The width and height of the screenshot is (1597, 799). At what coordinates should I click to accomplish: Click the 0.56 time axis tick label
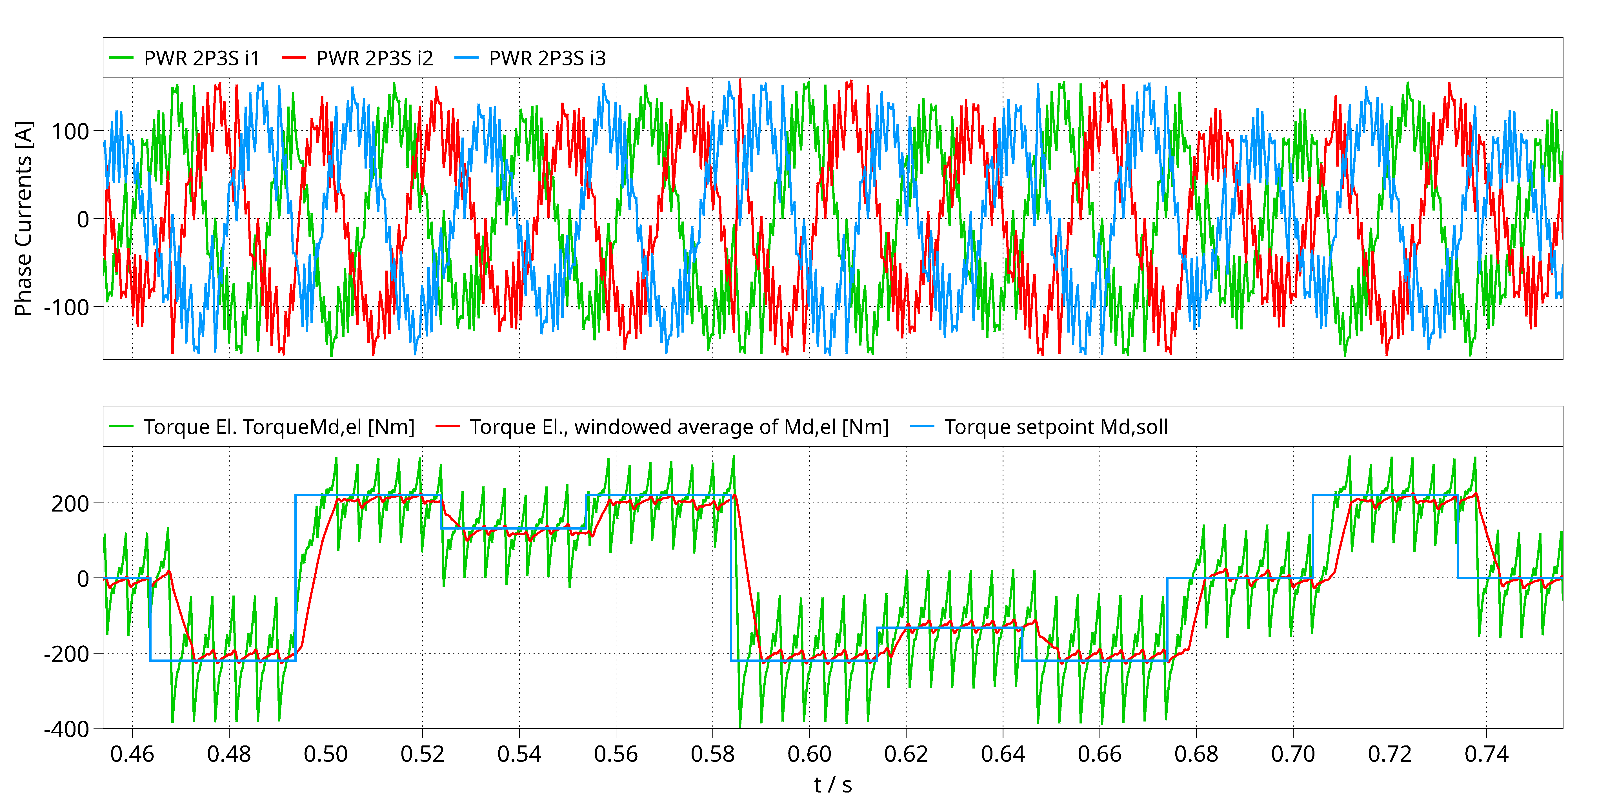click(616, 754)
